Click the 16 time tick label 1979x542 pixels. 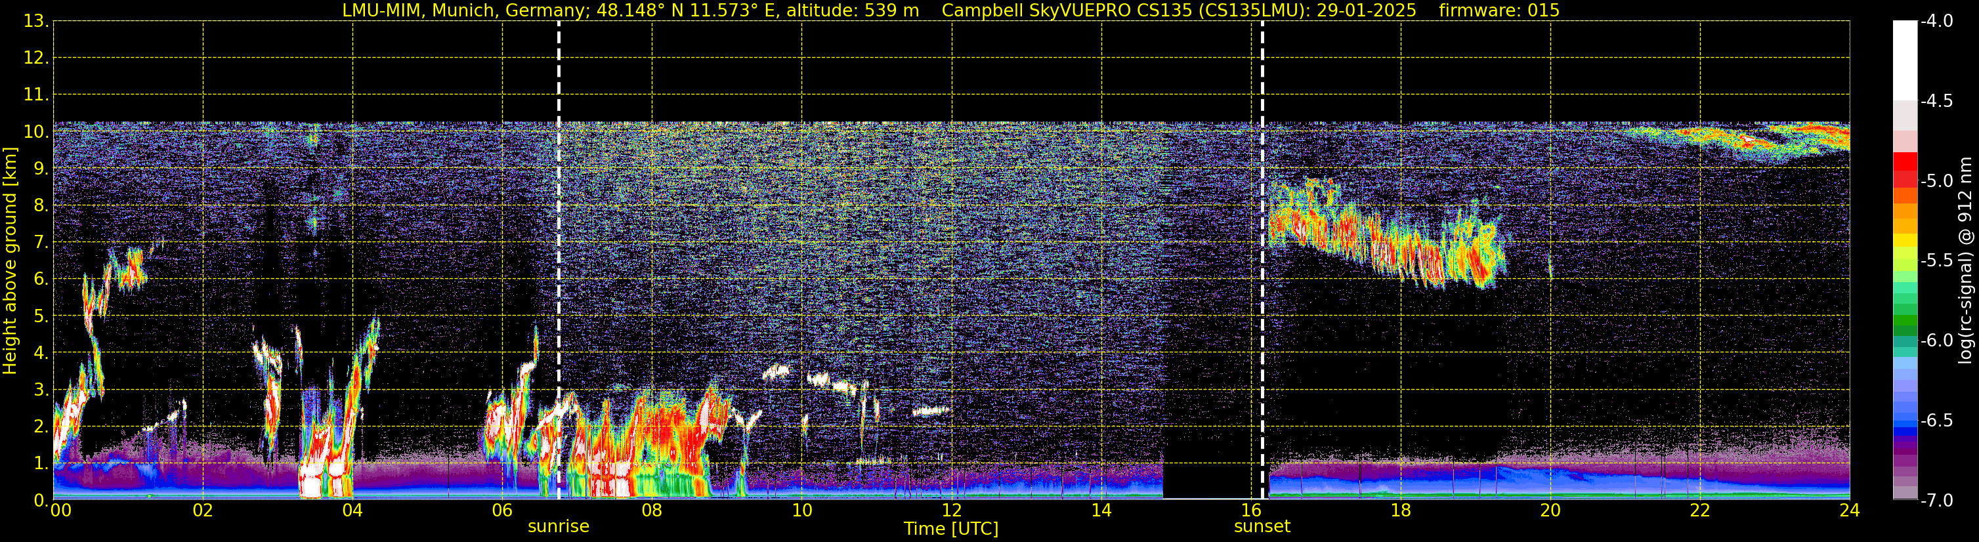(1252, 511)
